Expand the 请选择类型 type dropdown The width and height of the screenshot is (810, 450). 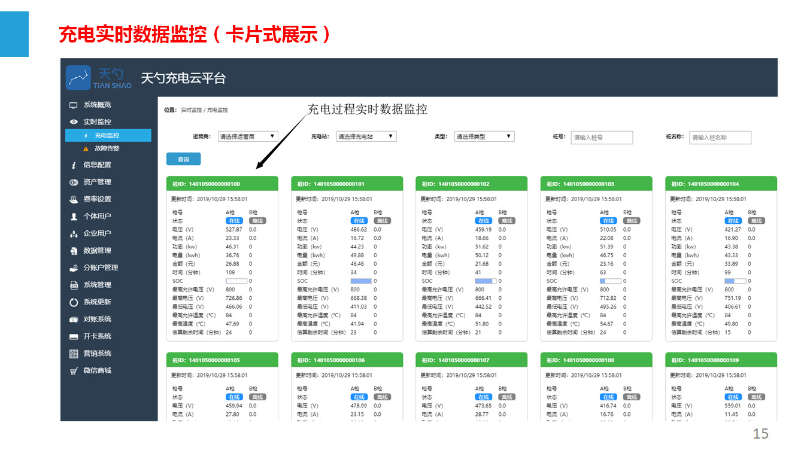[x=484, y=137]
